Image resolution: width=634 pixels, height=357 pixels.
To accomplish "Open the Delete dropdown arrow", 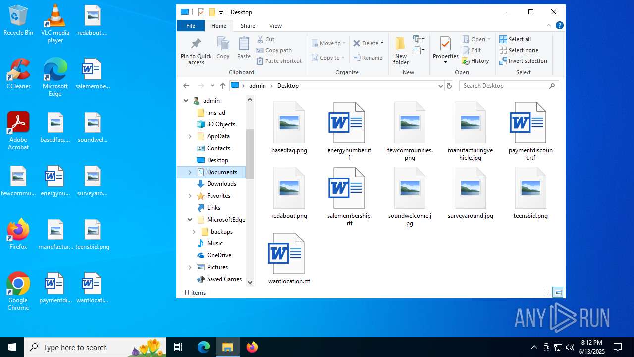I will (x=382, y=43).
